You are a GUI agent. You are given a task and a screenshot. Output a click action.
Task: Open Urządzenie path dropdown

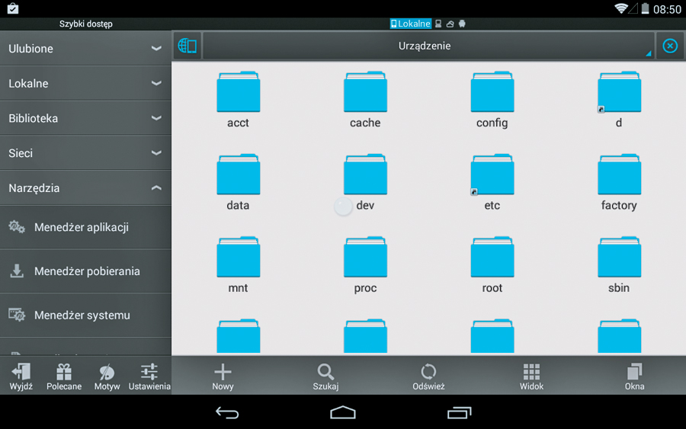click(428, 46)
